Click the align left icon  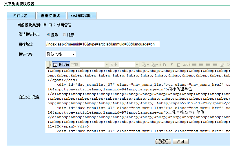(x=194, y=65)
